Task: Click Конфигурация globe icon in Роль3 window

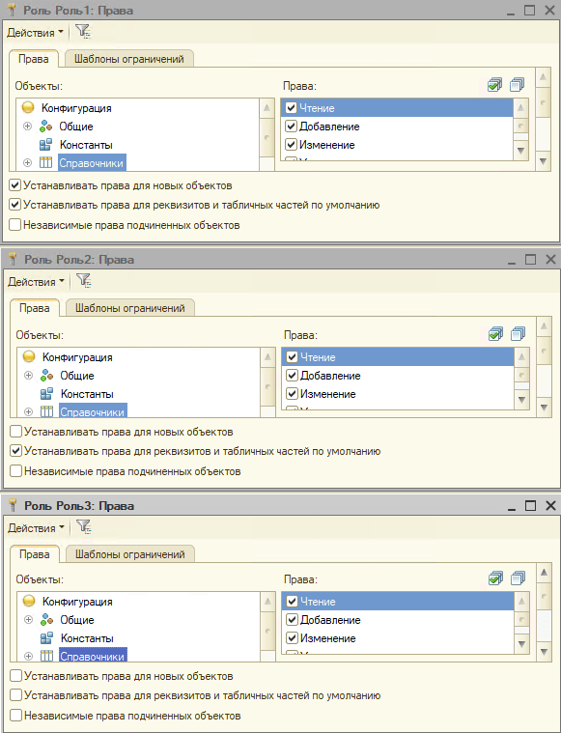Action: pyautogui.click(x=29, y=601)
